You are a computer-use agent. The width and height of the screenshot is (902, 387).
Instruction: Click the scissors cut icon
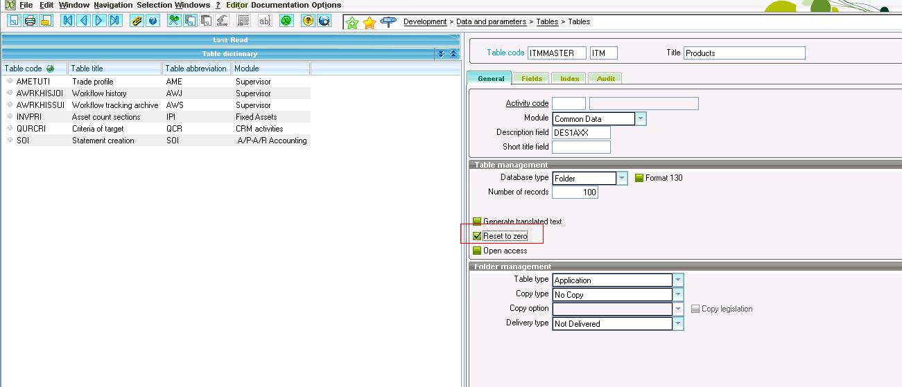pyautogui.click(x=174, y=21)
